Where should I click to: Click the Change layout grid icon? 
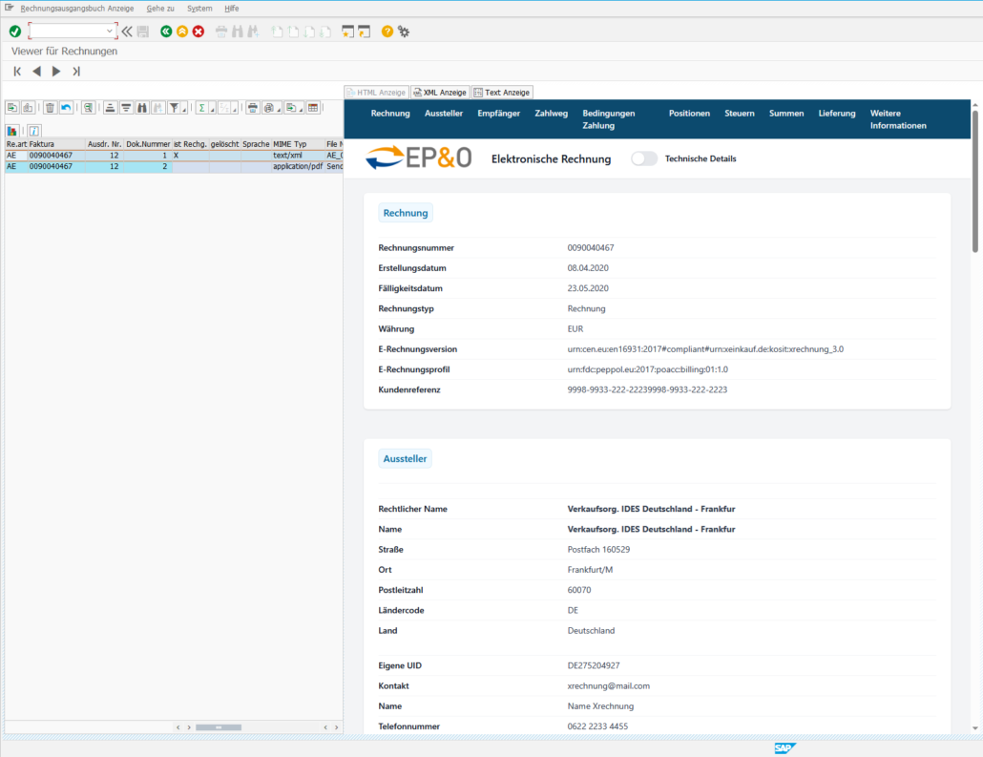[313, 108]
